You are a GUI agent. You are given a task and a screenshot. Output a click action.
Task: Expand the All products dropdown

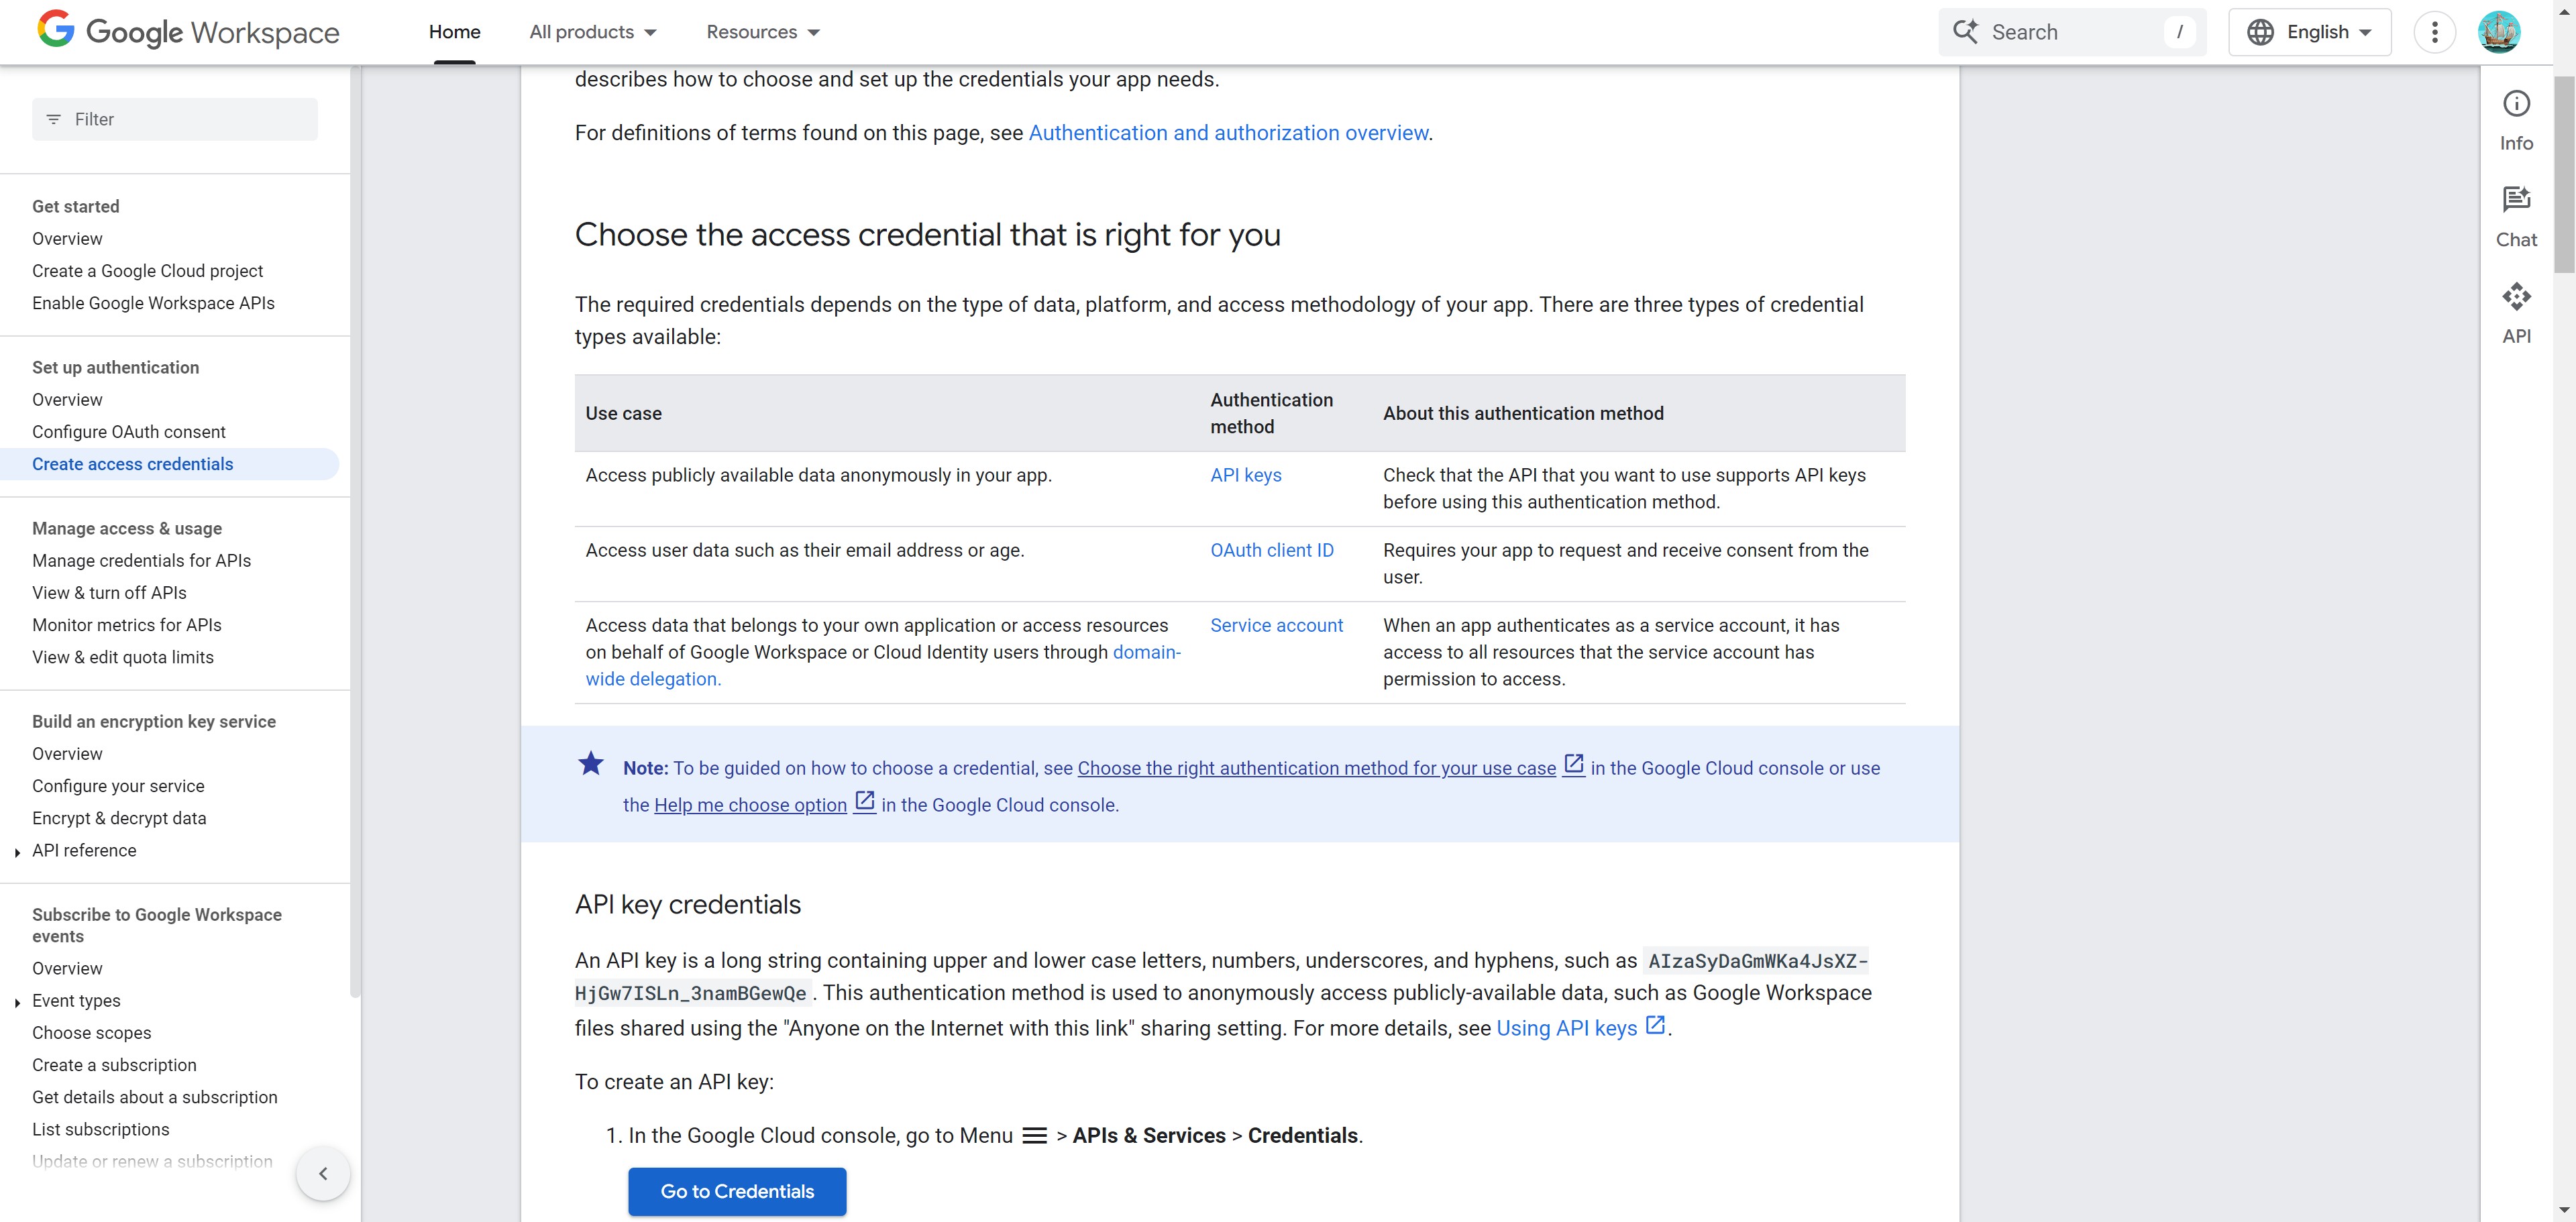click(x=593, y=32)
